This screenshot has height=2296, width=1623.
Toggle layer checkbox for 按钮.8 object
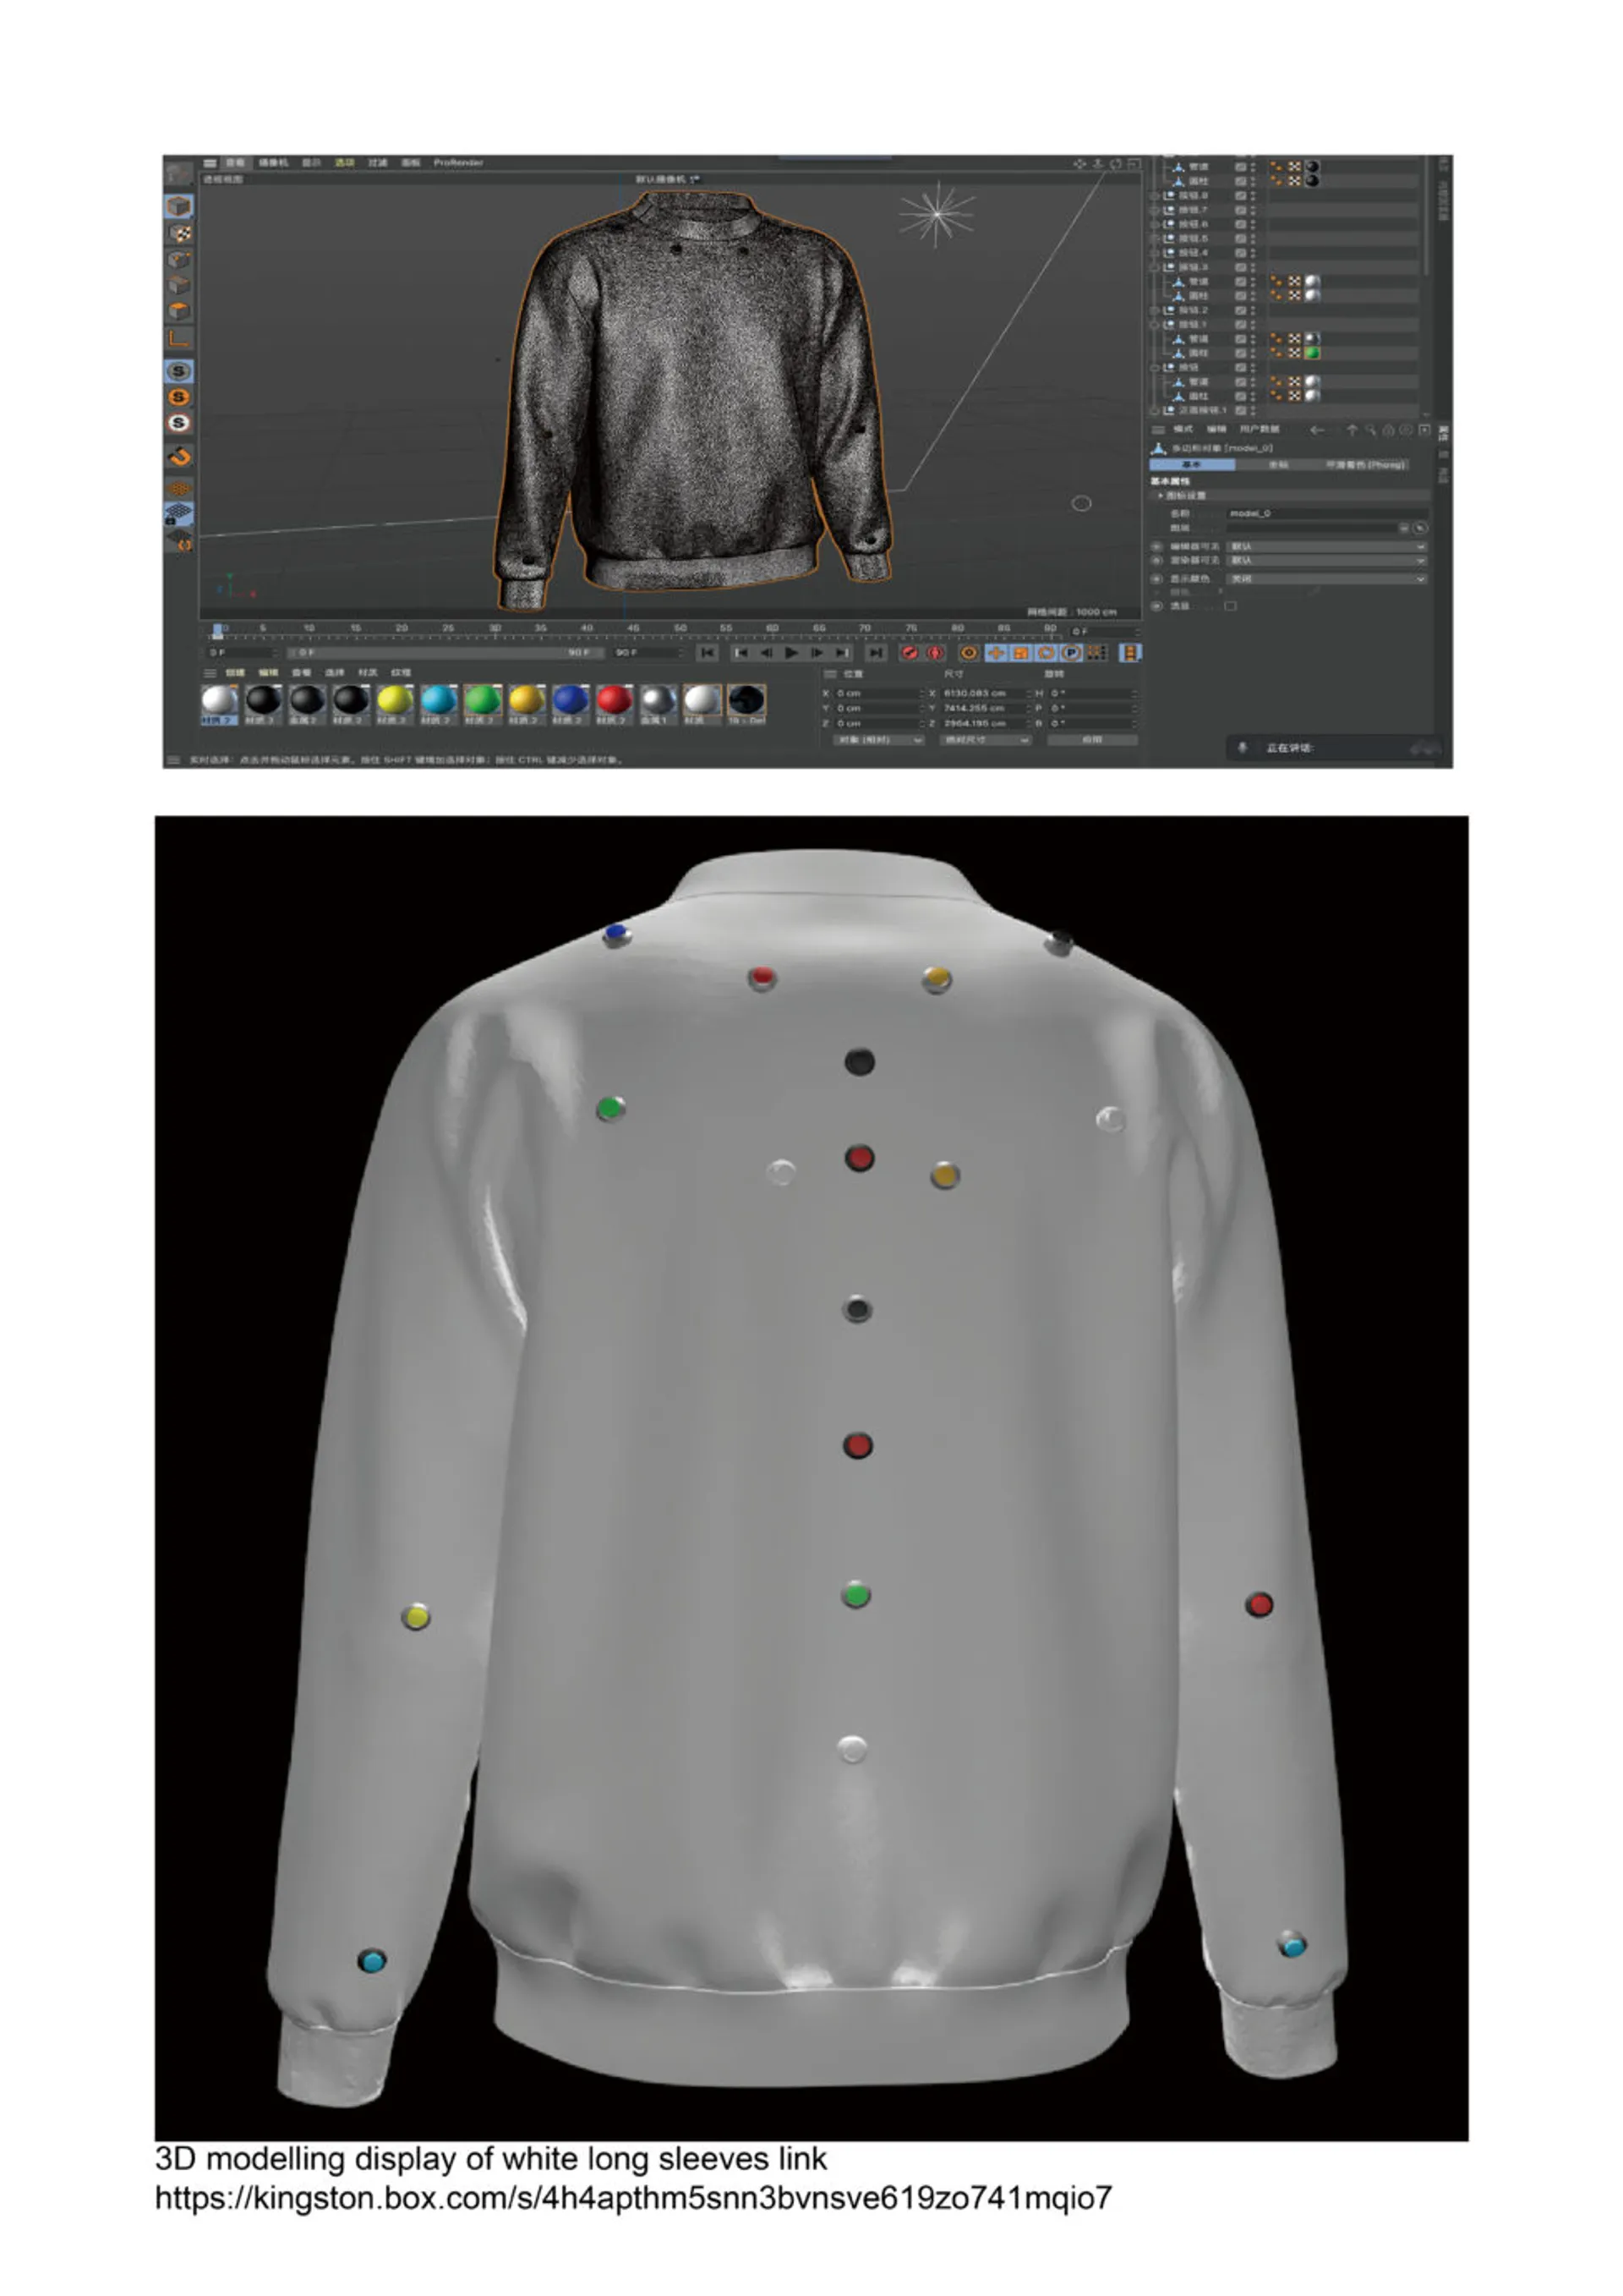(1240, 196)
